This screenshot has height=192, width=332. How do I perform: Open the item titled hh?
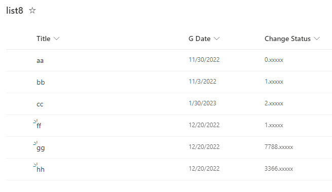point(41,169)
